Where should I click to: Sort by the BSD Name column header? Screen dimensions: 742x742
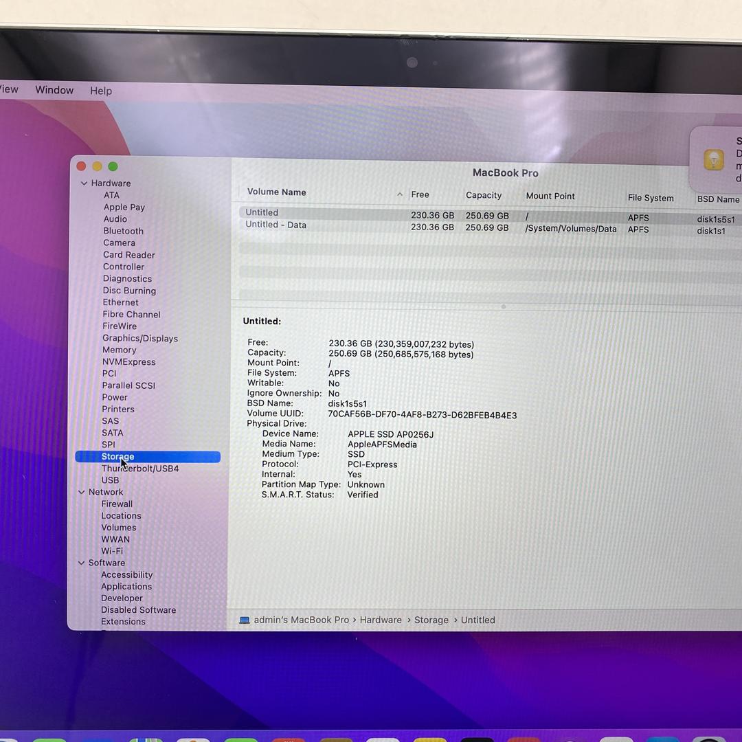[x=718, y=199]
